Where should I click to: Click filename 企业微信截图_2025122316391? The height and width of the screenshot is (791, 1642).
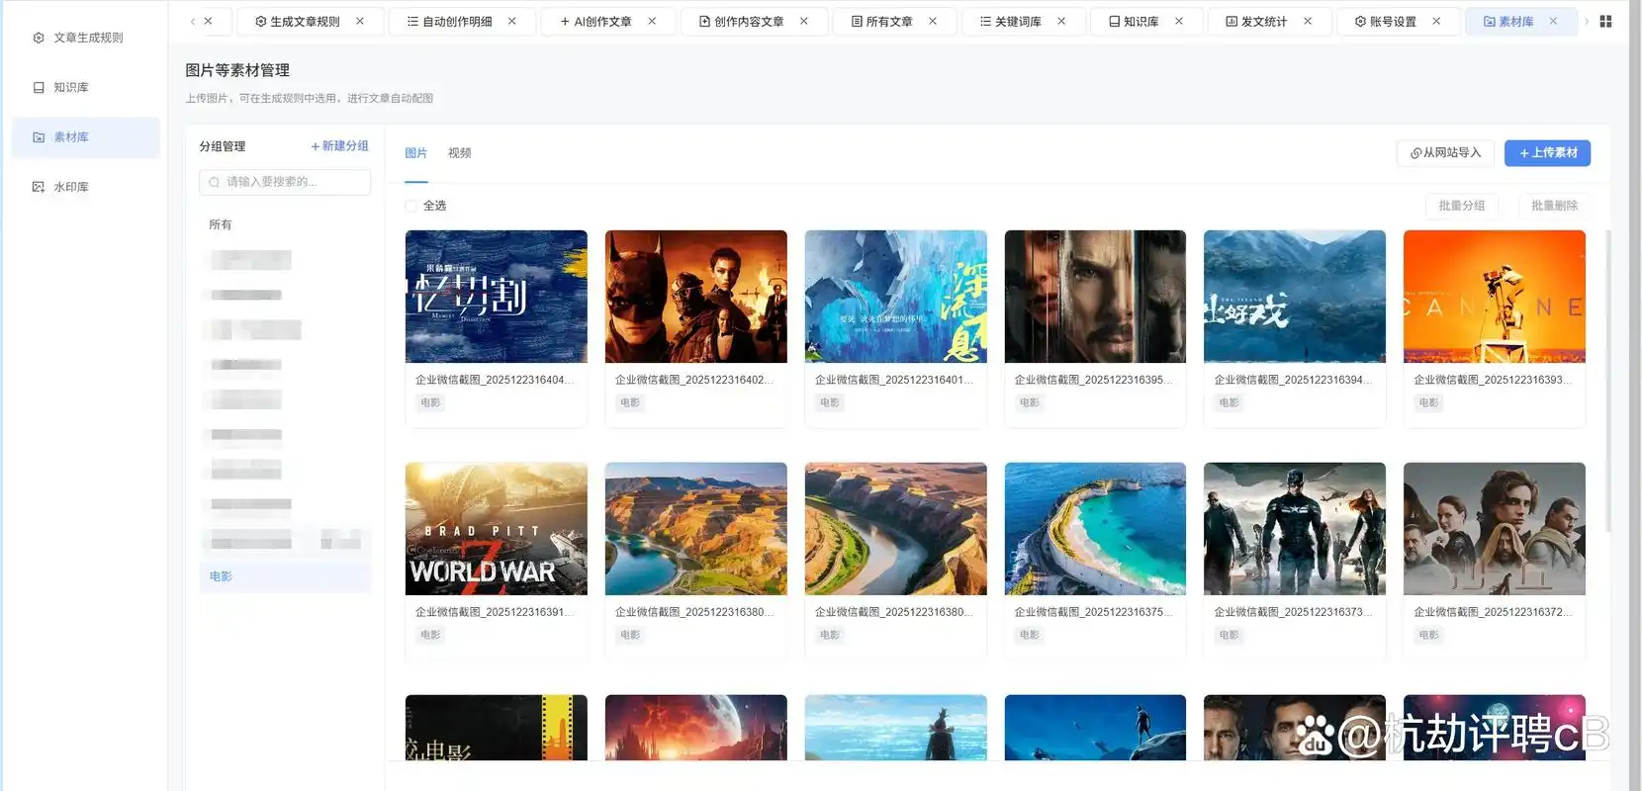(x=495, y=612)
